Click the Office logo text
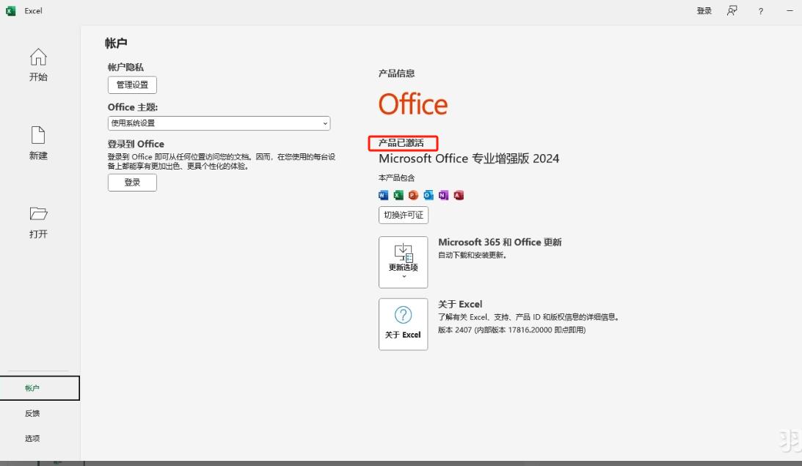The height and width of the screenshot is (466, 802). (x=413, y=104)
